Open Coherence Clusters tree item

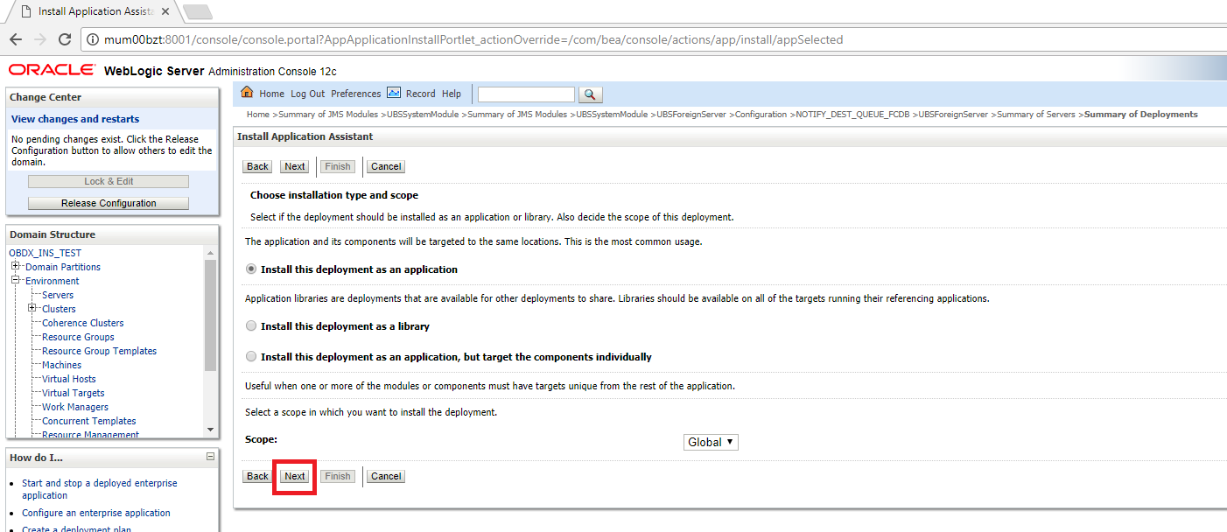83,323
